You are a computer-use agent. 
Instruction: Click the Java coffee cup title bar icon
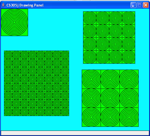point(4,5)
